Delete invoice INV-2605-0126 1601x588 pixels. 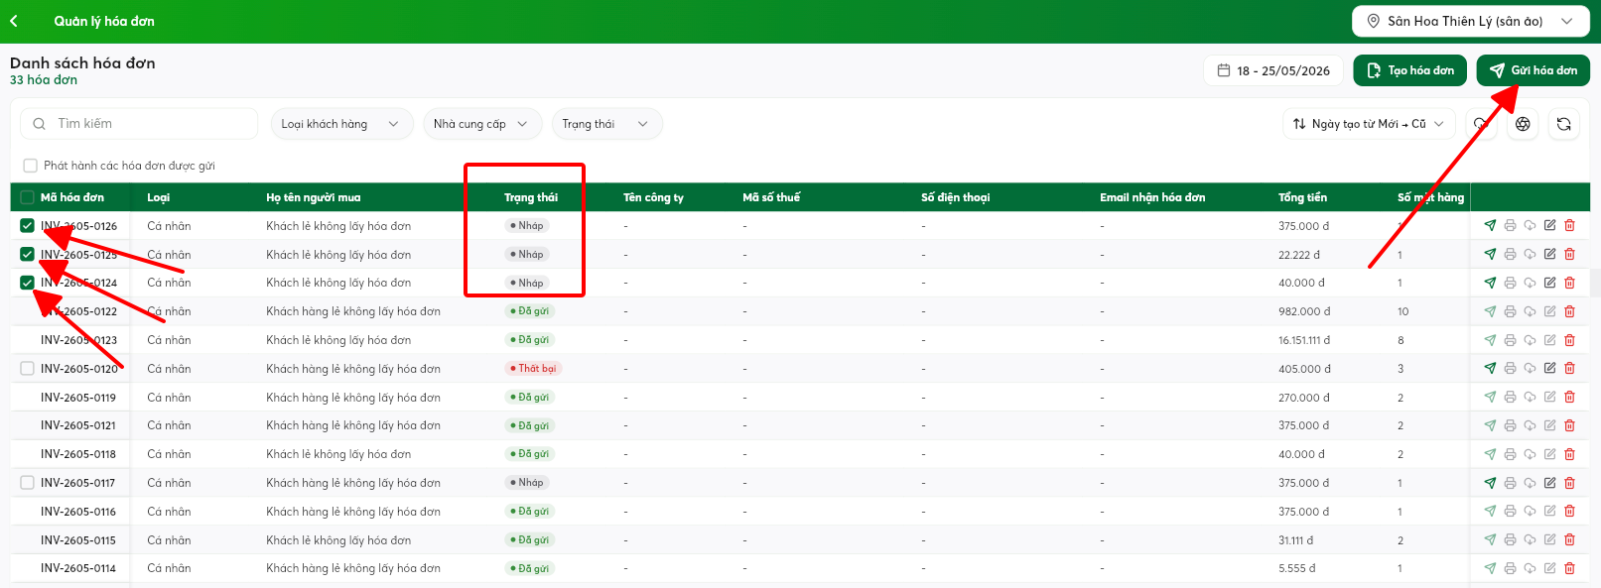click(x=1569, y=226)
